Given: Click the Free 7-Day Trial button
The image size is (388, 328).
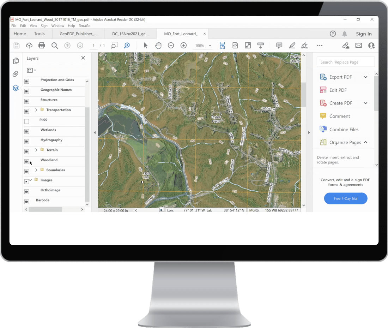Looking at the screenshot, I should pos(346,198).
